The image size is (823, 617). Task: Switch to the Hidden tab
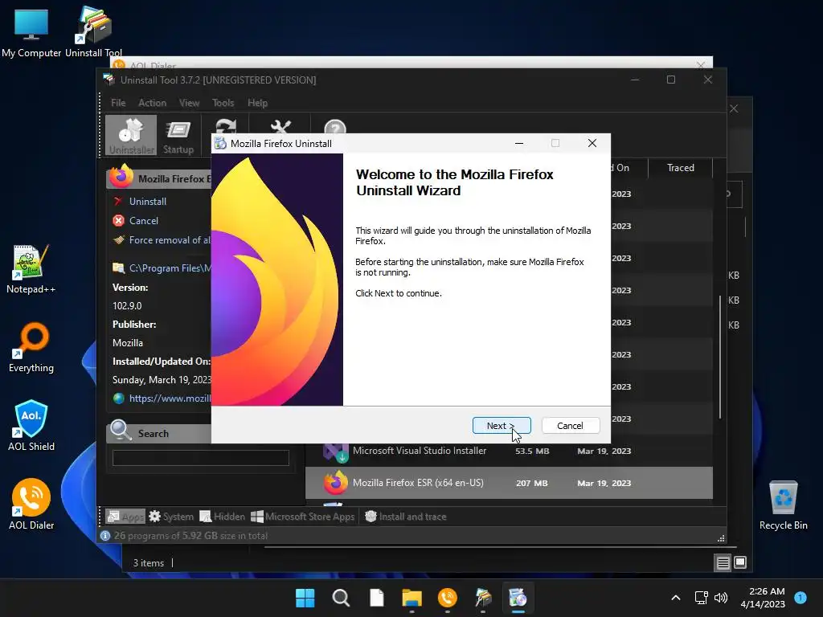coord(222,517)
